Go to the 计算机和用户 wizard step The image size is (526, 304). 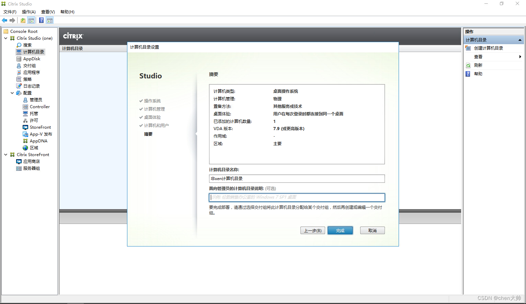click(x=157, y=126)
